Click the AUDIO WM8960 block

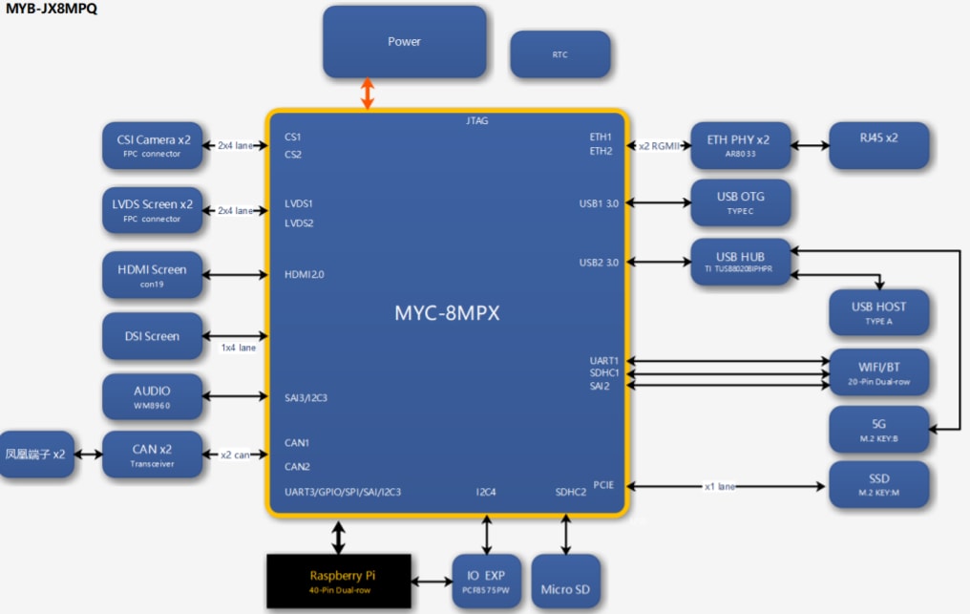pos(153,396)
